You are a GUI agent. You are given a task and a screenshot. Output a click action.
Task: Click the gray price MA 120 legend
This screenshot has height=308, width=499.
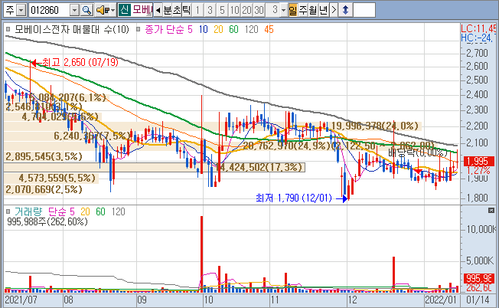click(251, 29)
